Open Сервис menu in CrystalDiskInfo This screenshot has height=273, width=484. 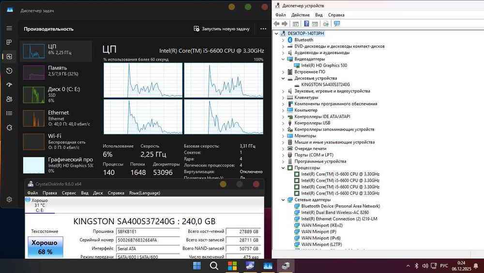[69, 193]
